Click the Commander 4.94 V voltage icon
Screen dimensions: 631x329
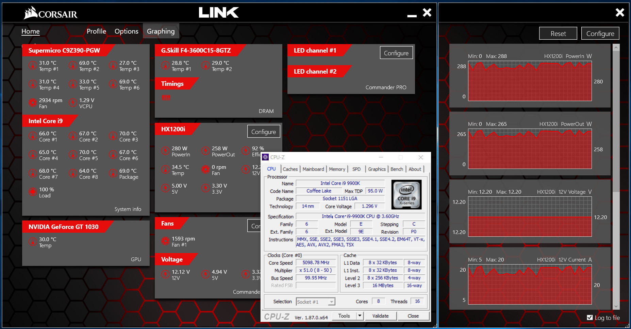pyautogui.click(x=205, y=274)
